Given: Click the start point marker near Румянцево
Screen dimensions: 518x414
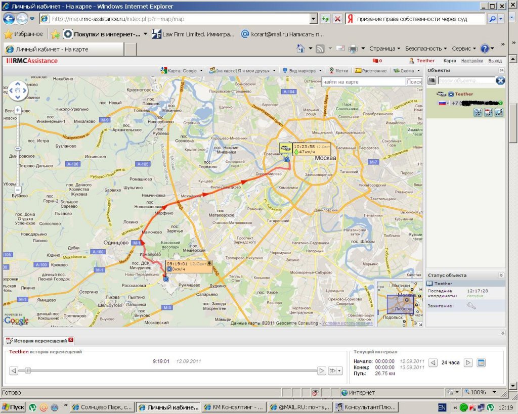Looking at the screenshot, I should 166,279.
